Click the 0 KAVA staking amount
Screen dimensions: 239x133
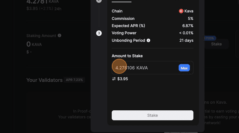tap(34, 44)
